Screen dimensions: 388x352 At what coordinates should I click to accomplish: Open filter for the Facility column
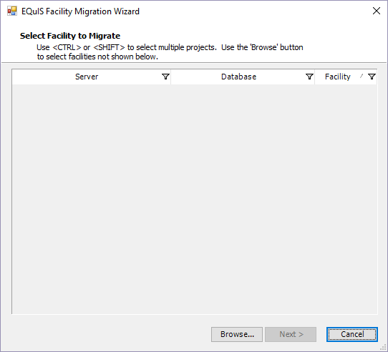tap(372, 77)
